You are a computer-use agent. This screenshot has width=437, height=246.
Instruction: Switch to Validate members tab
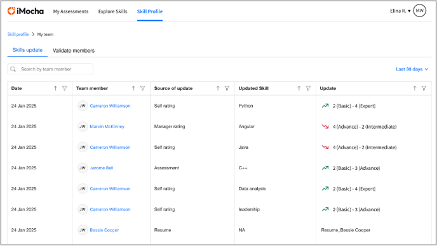74,51
